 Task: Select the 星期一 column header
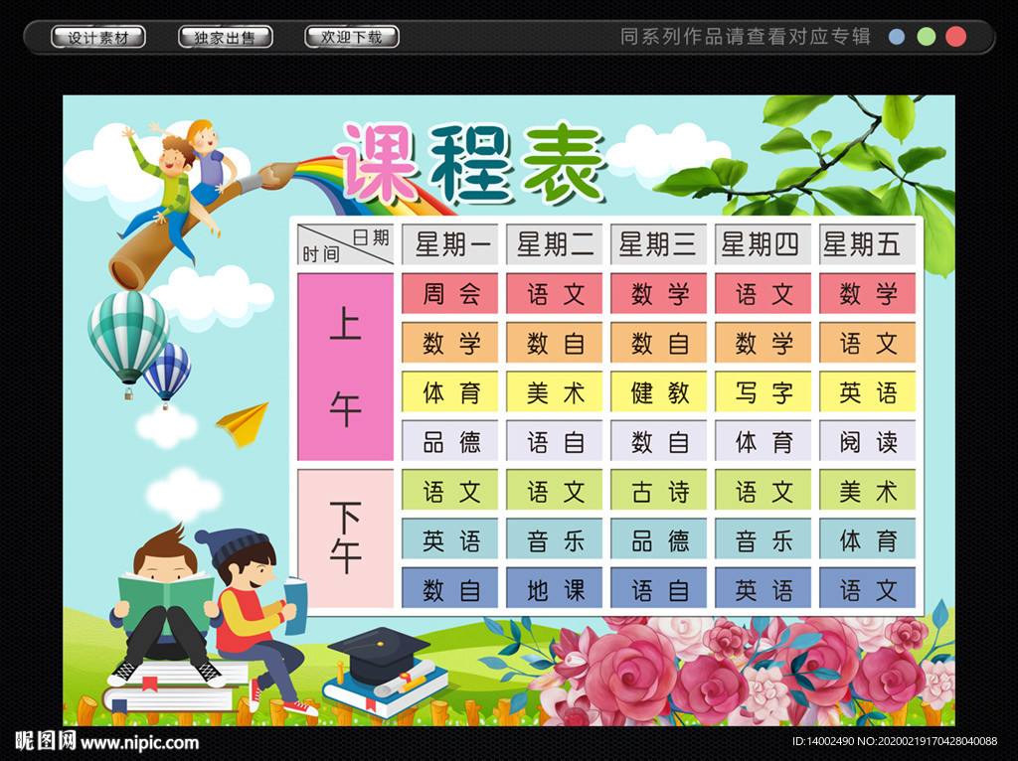(x=449, y=244)
